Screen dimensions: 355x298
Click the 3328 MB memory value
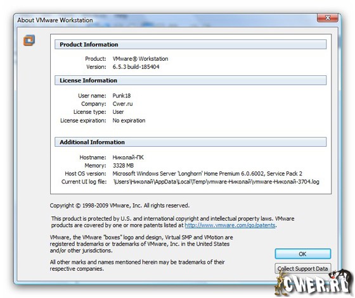123,166
